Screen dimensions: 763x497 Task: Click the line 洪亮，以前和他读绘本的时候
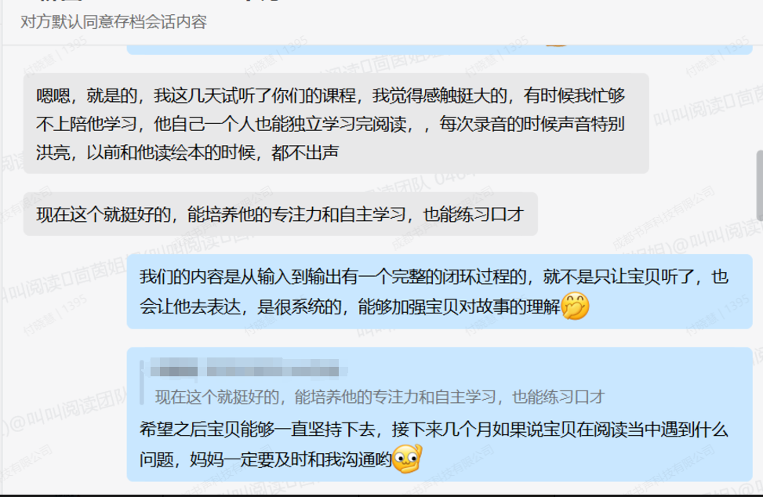point(187,153)
